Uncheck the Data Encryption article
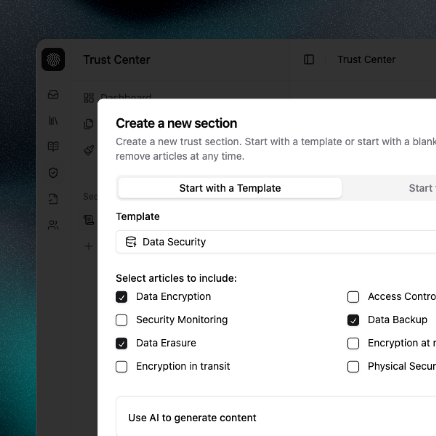 click(122, 297)
